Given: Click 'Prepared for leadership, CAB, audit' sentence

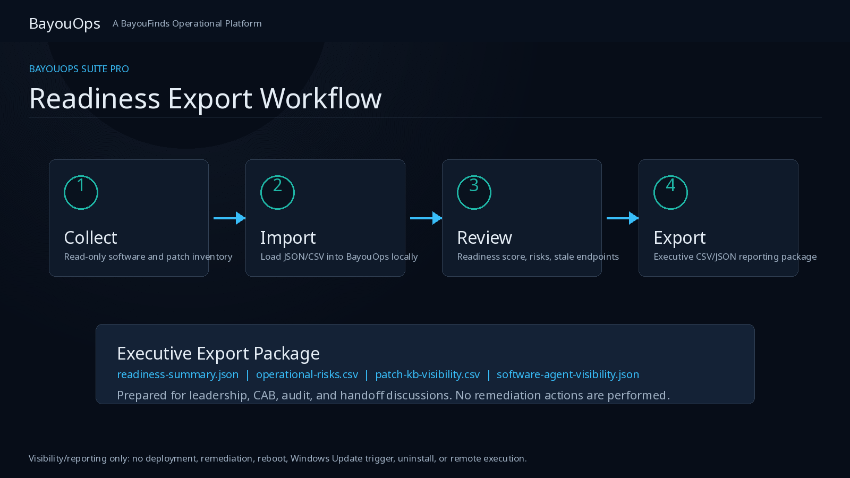Looking at the screenshot, I should click(394, 396).
